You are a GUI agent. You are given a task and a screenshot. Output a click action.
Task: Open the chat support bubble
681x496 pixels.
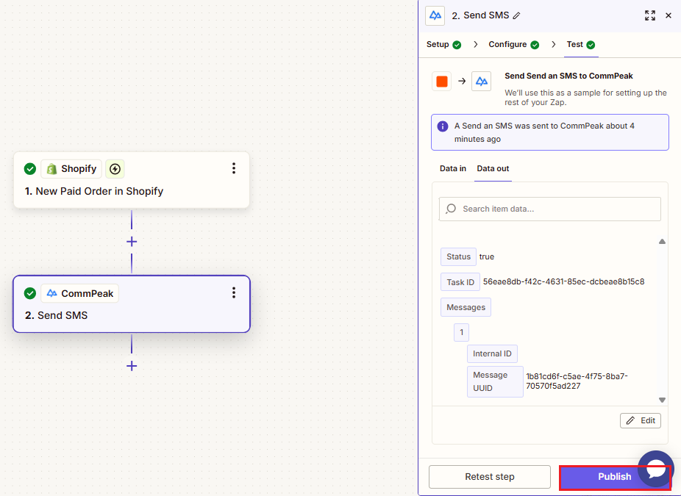tap(656, 469)
